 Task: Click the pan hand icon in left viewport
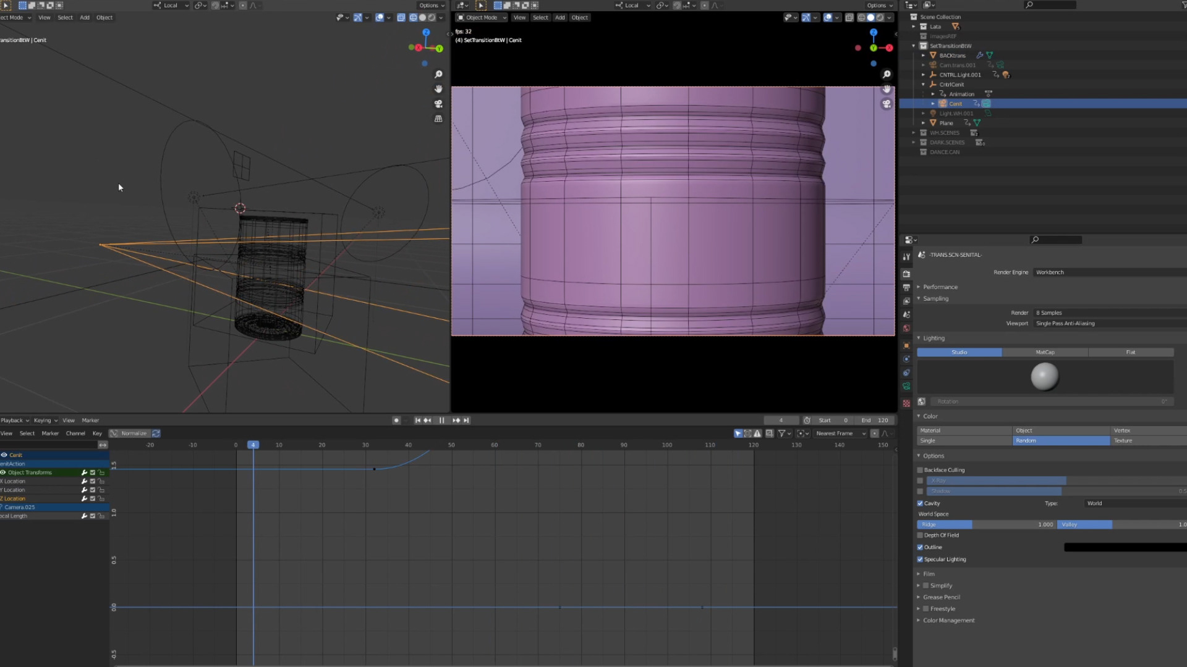(438, 89)
